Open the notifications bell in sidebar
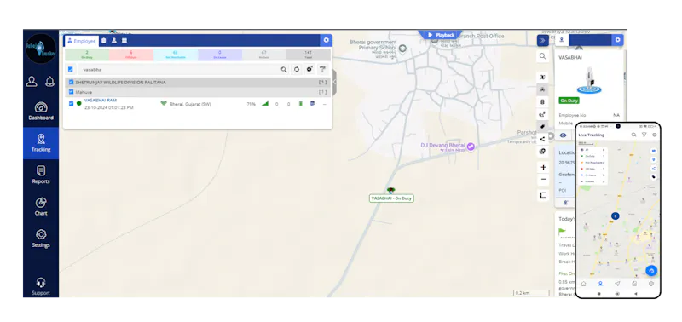 [x=50, y=82]
